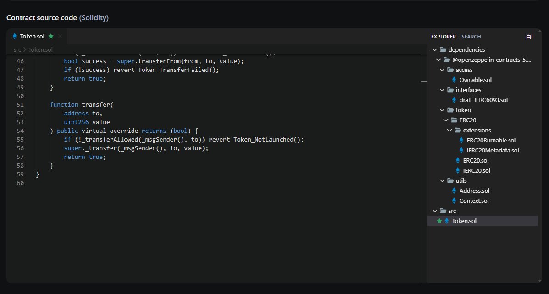Image resolution: width=549 pixels, height=294 pixels.
Task: Switch to the Token.sol editor tab
Action: coord(36,36)
